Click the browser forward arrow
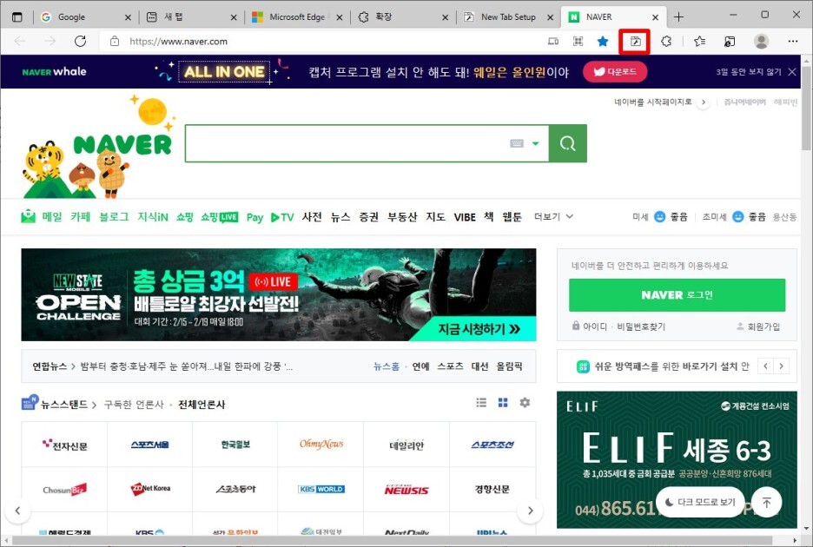813x547 pixels. pyautogui.click(x=50, y=41)
